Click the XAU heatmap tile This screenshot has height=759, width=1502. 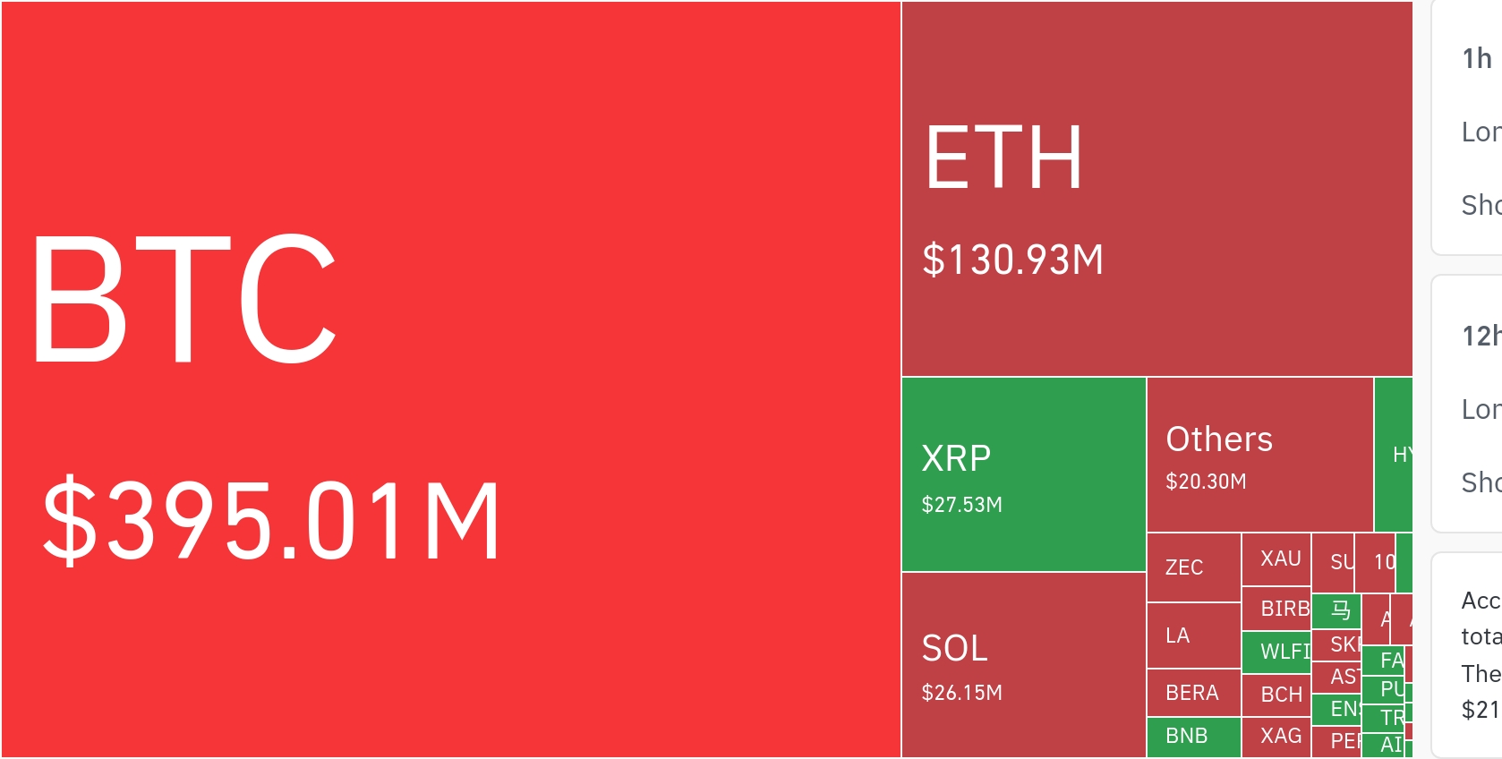tap(1276, 559)
